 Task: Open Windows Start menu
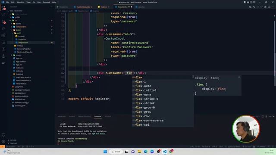pos(105,152)
